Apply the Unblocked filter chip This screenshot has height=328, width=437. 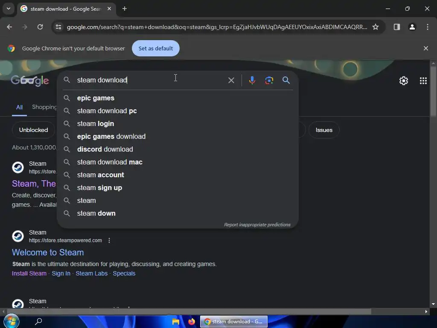coord(33,130)
